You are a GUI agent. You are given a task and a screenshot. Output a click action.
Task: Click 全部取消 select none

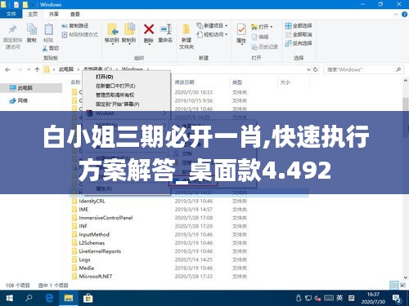click(299, 34)
